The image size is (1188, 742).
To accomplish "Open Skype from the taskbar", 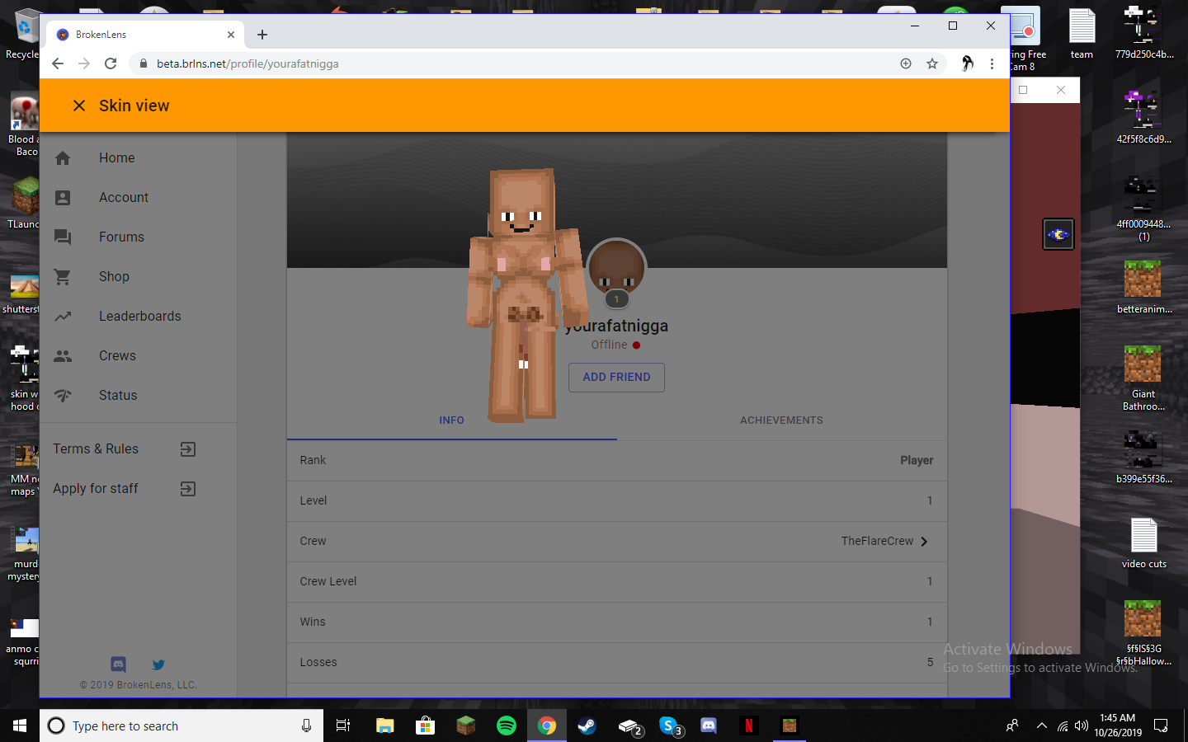I will tap(670, 726).
